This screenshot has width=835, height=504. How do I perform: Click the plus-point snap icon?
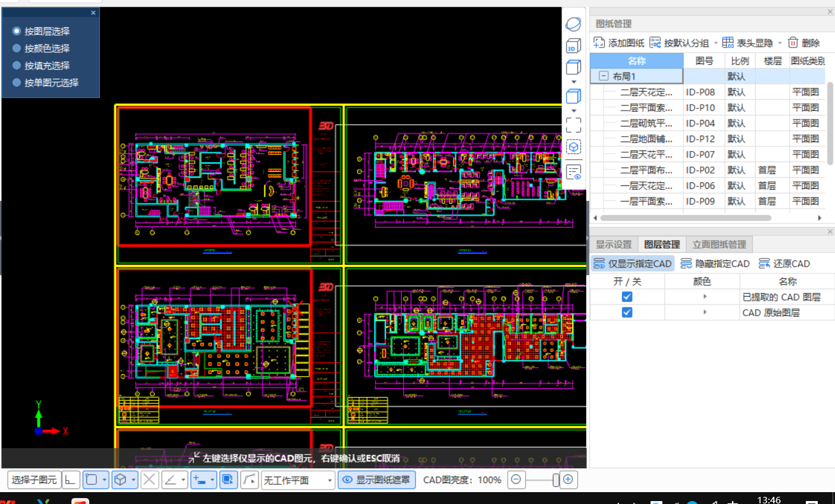[199, 480]
